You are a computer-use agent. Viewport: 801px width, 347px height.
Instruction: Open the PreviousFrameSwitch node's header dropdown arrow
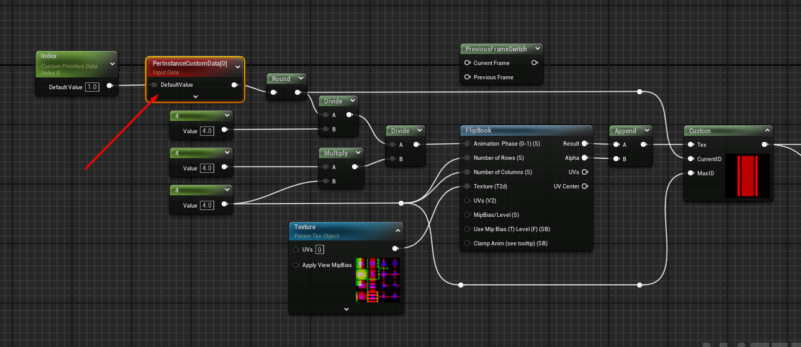536,48
